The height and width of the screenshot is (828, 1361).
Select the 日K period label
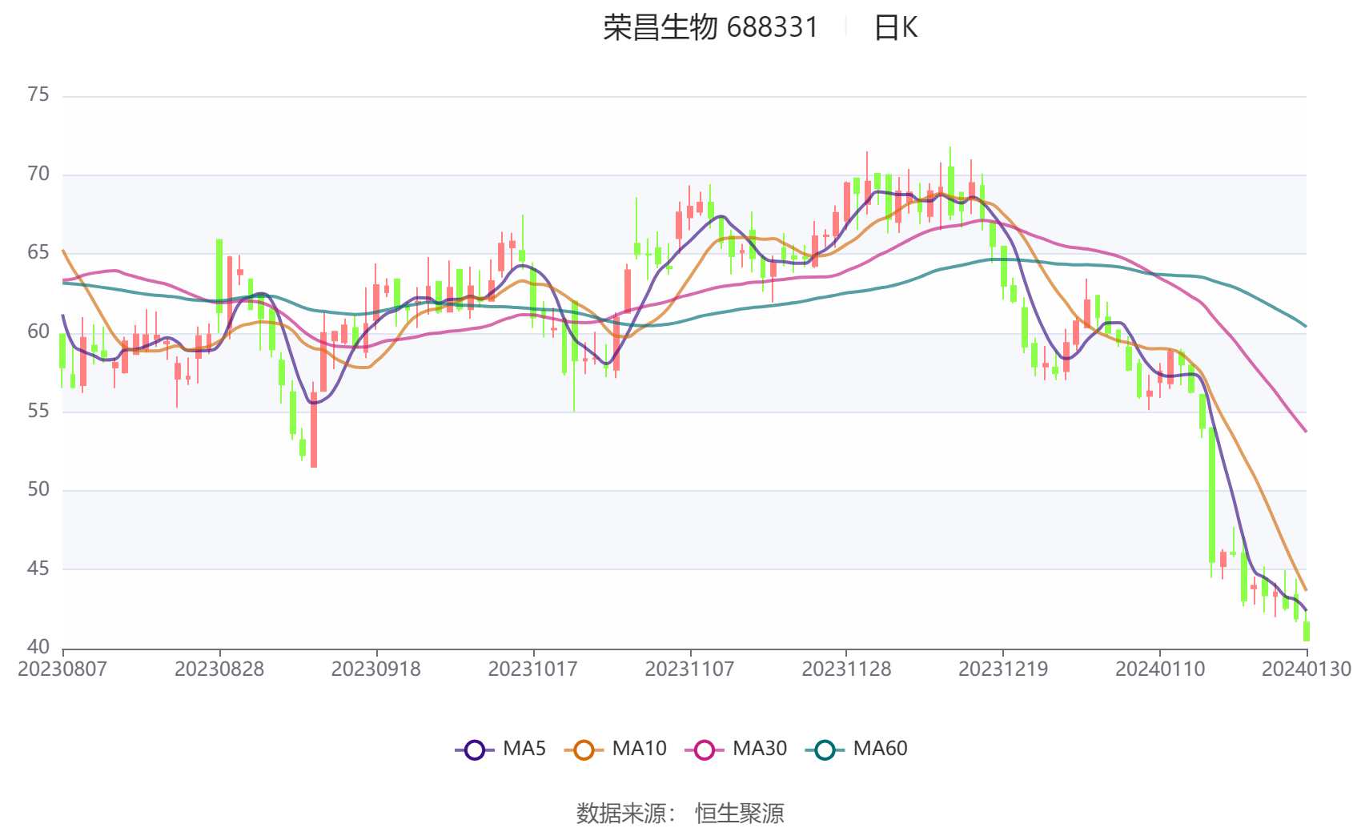coord(895,27)
